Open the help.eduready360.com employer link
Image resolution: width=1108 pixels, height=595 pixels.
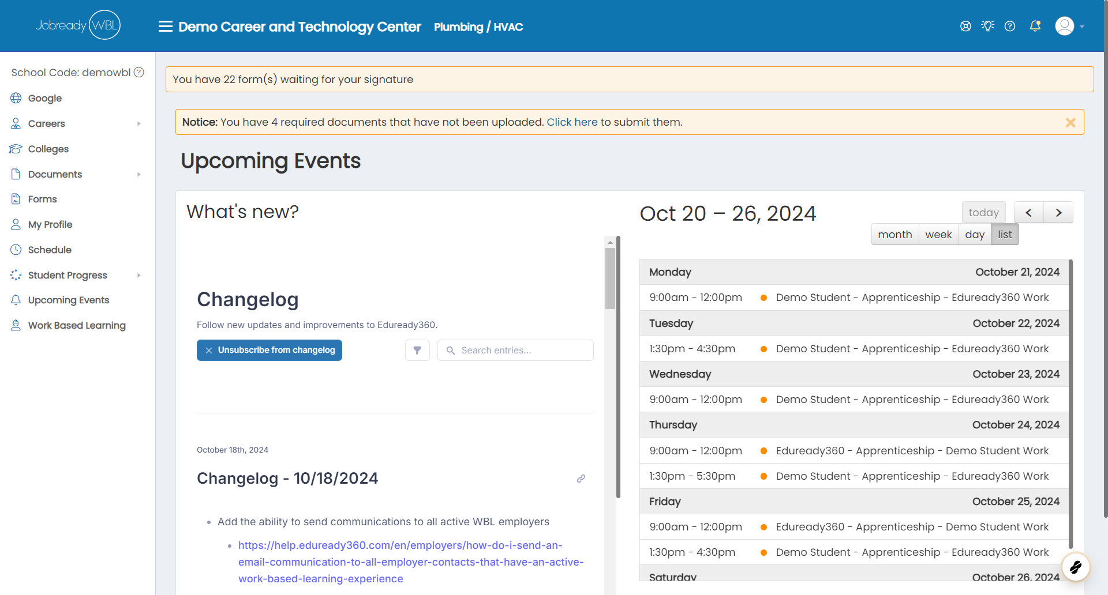click(x=411, y=562)
